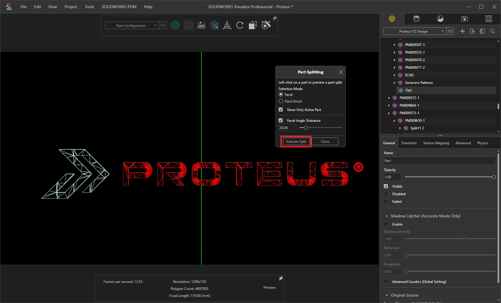Click the box-with-arrows toolbar icon
This screenshot has width=501, height=303.
(x=253, y=25)
